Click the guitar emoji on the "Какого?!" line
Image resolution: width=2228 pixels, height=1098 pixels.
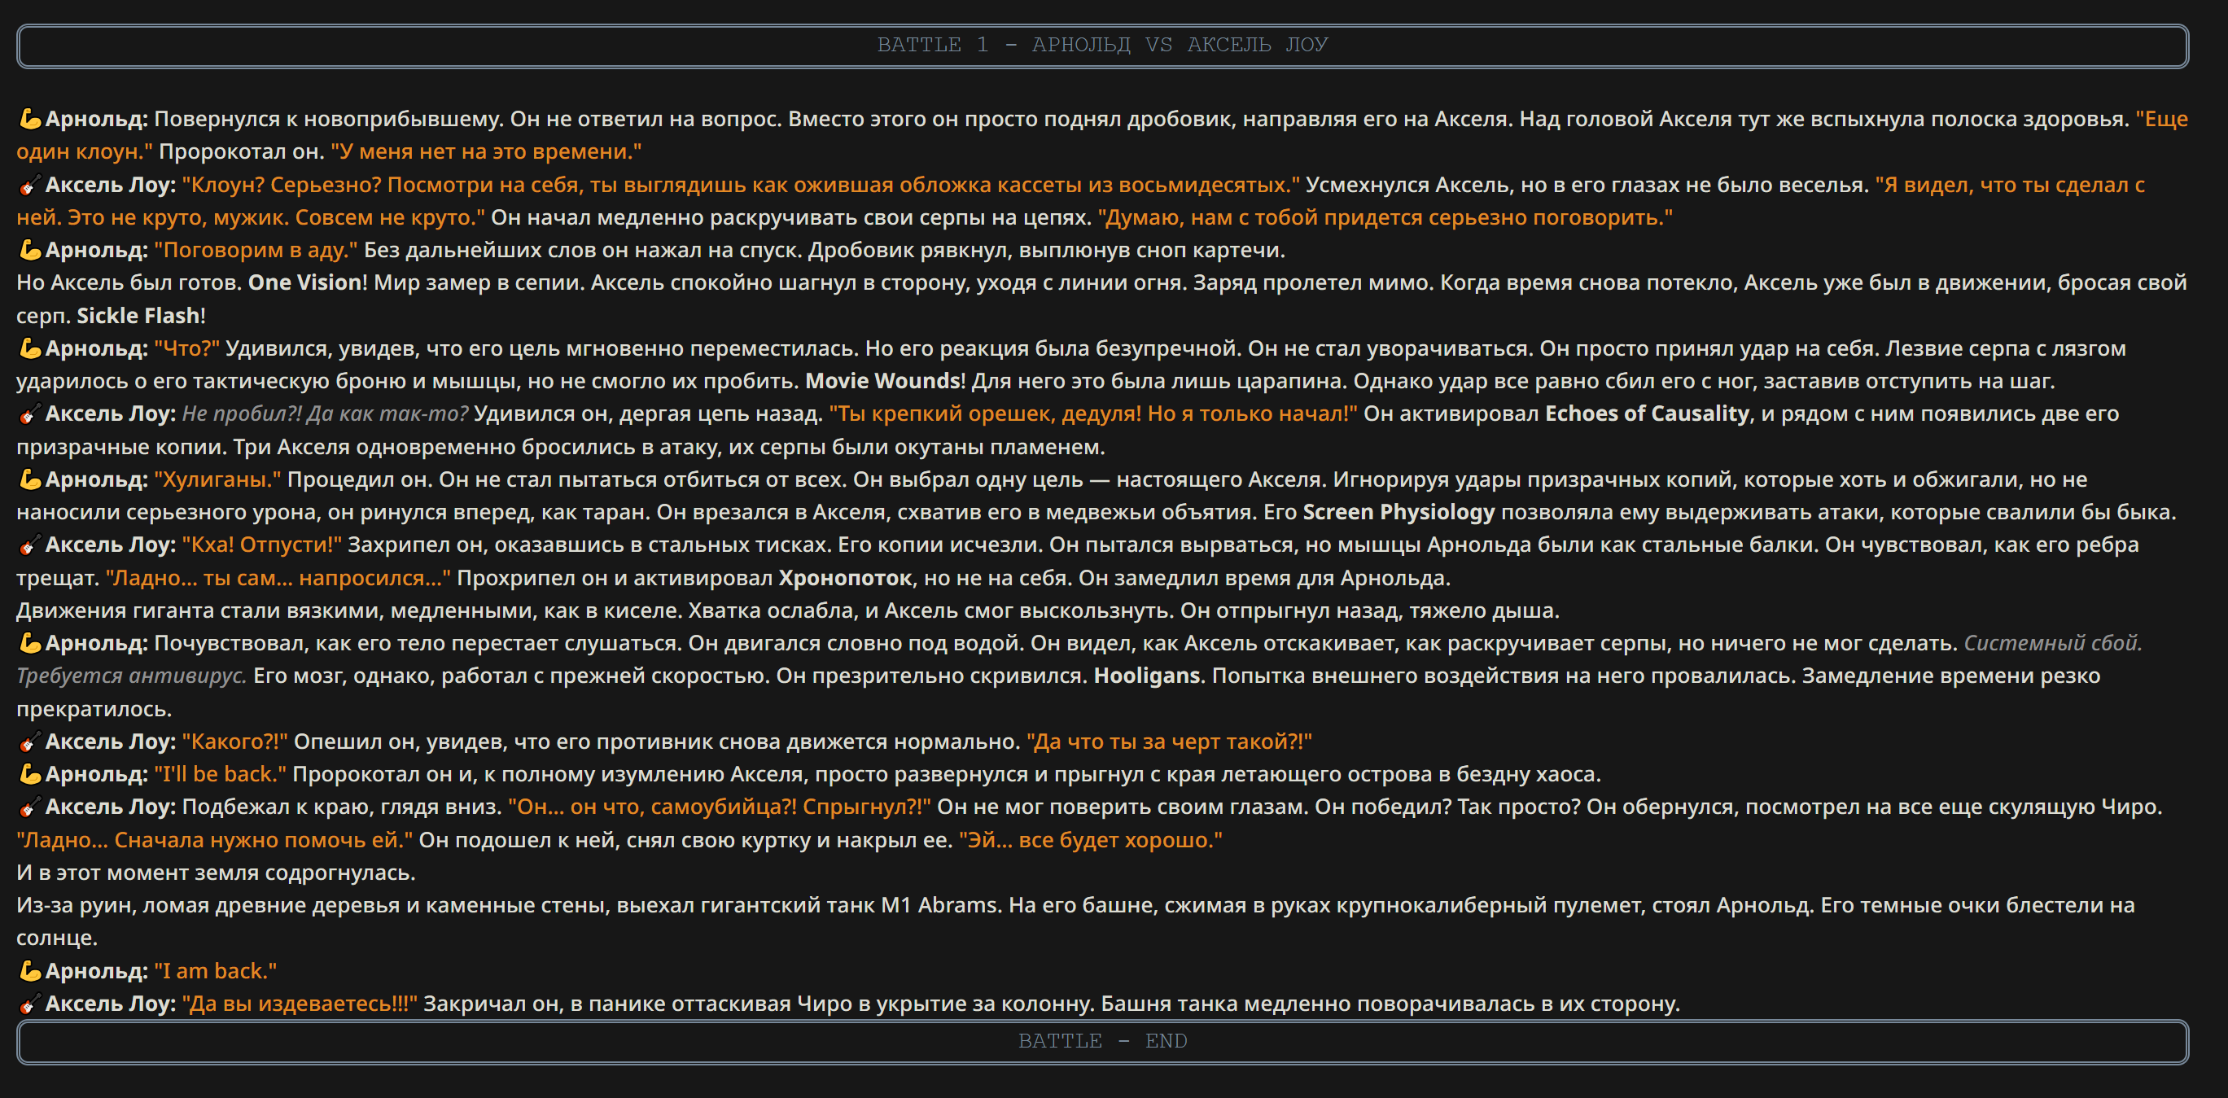(29, 741)
